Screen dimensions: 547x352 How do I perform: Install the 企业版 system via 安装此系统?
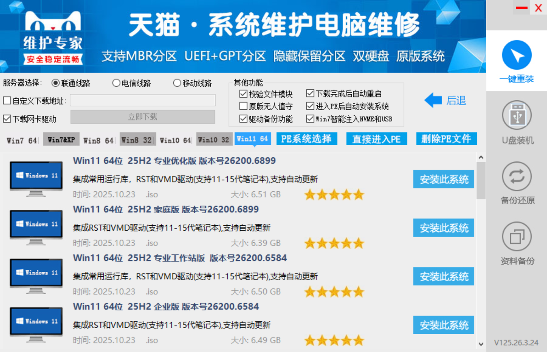[444, 325]
